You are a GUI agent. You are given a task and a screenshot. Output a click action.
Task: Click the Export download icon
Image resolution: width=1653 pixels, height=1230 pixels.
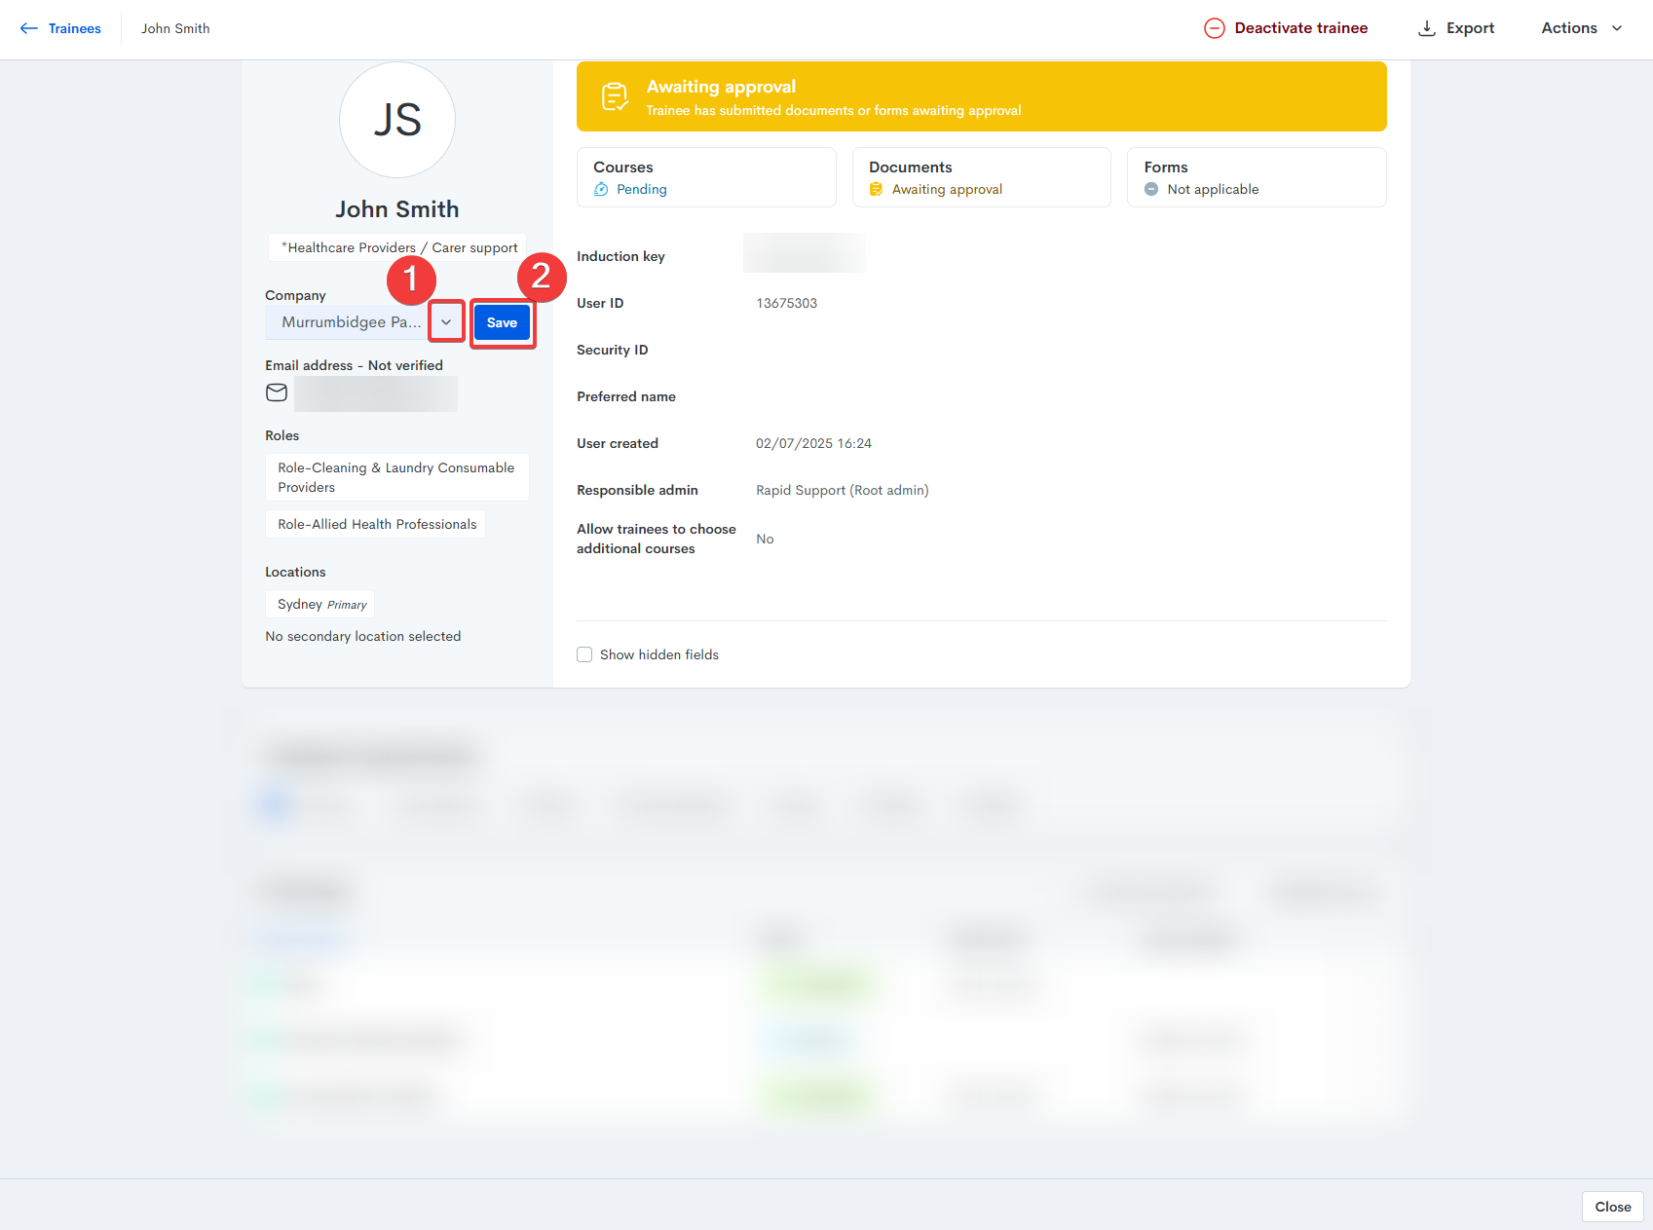1426,28
